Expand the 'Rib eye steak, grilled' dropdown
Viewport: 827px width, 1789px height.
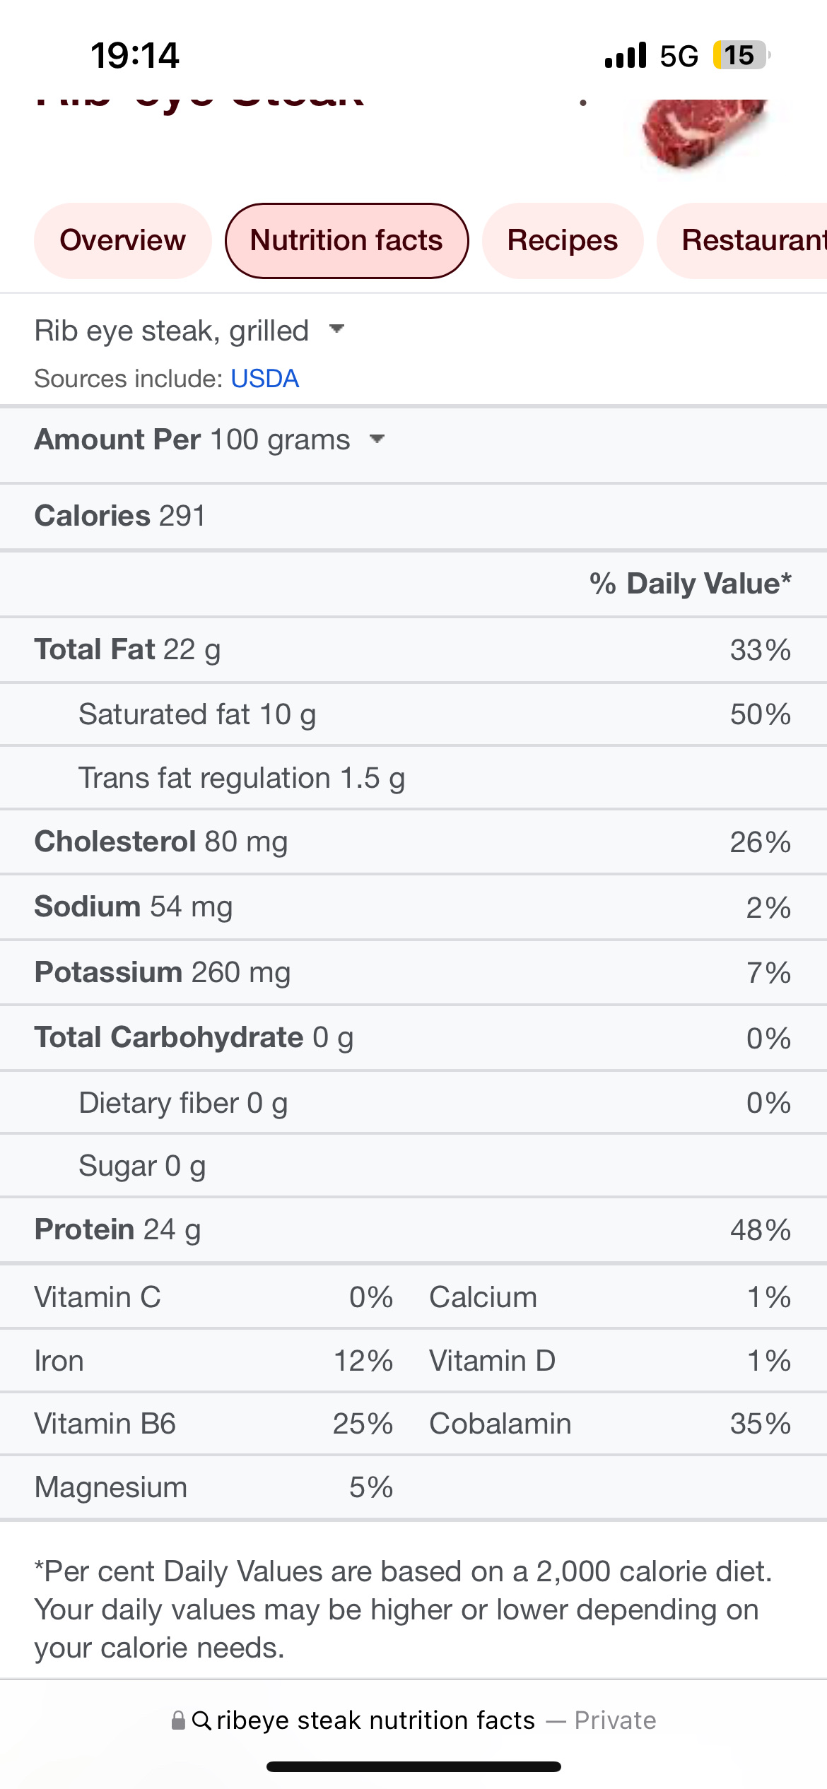pos(189,331)
